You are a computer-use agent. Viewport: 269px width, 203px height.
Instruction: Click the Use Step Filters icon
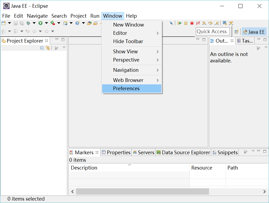click(x=231, y=23)
